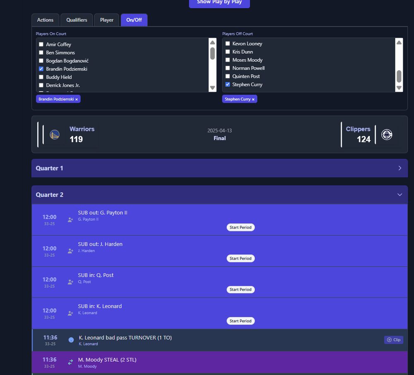This screenshot has height=375, width=414.
Task: Click the Players Off Court label
Action: coord(237,34)
